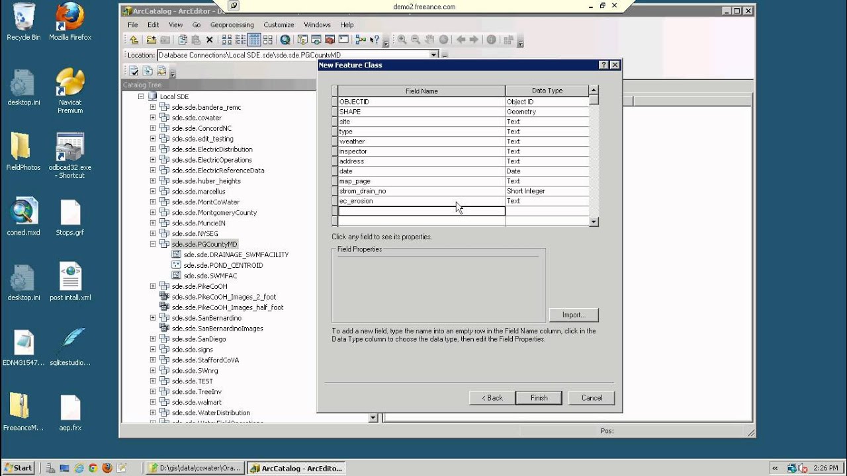Click the Cancel button

(592, 398)
